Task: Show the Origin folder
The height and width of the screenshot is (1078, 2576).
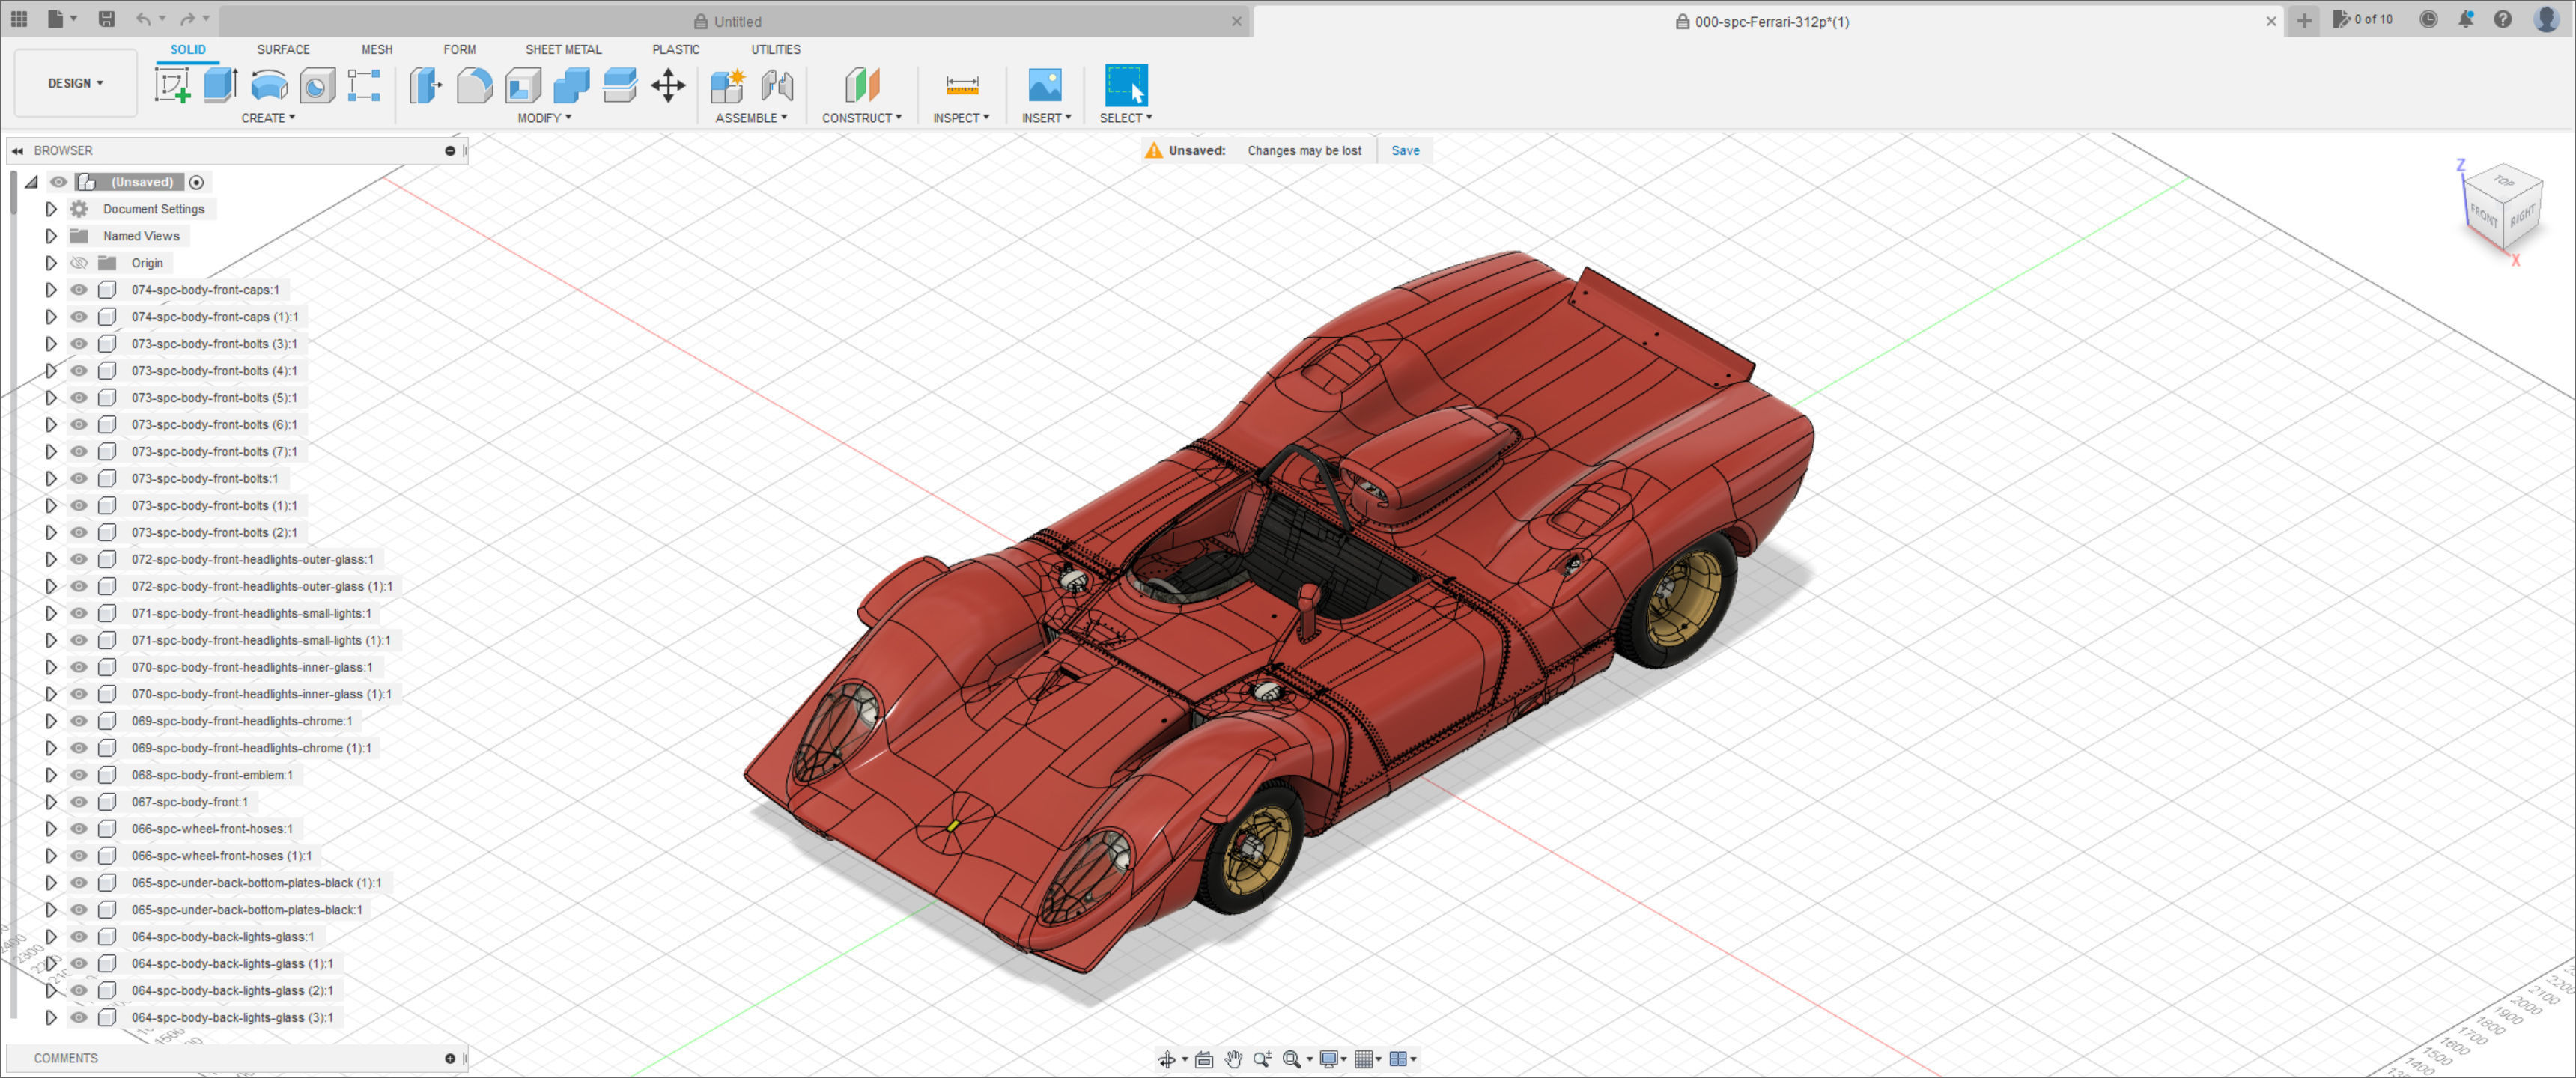Action: [79, 263]
